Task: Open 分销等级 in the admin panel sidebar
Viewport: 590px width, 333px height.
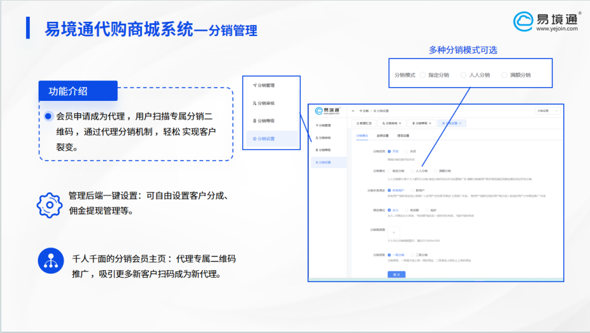Action: coord(323,150)
